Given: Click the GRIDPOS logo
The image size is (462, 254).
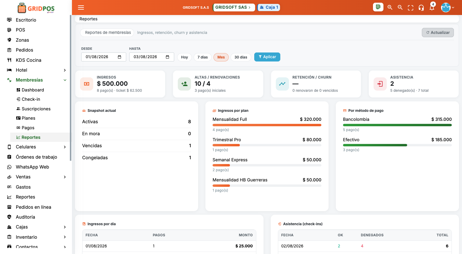Looking at the screenshot, I should click(x=36, y=8).
